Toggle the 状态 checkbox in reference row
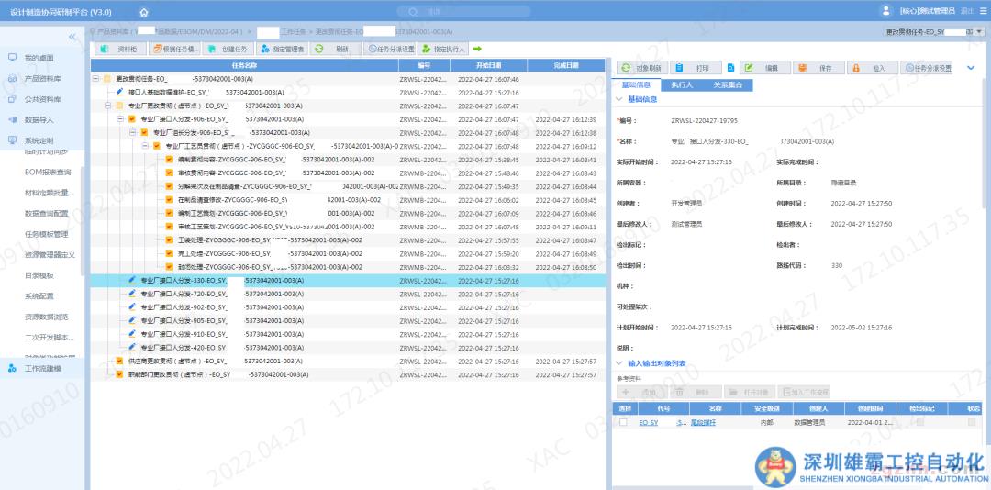Screen dimensions: 991x490 point(972,422)
